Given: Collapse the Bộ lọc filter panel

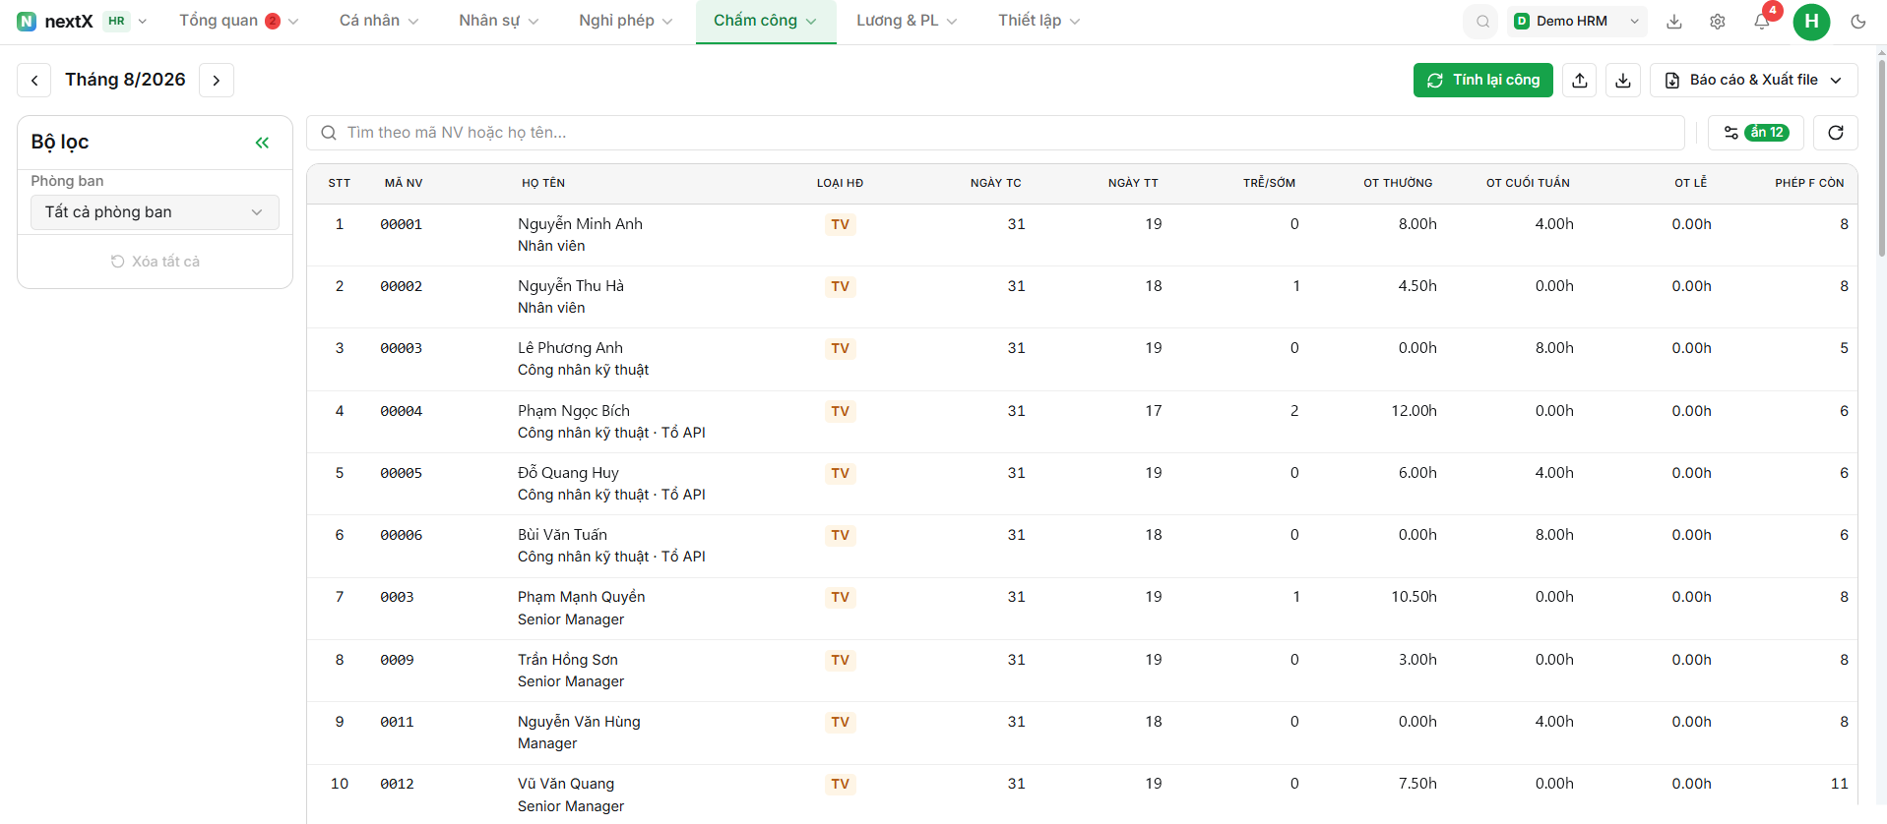Looking at the screenshot, I should click(x=262, y=143).
